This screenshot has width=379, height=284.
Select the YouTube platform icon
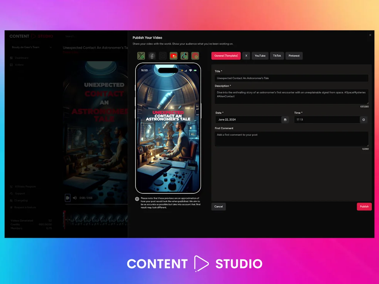pos(173,56)
